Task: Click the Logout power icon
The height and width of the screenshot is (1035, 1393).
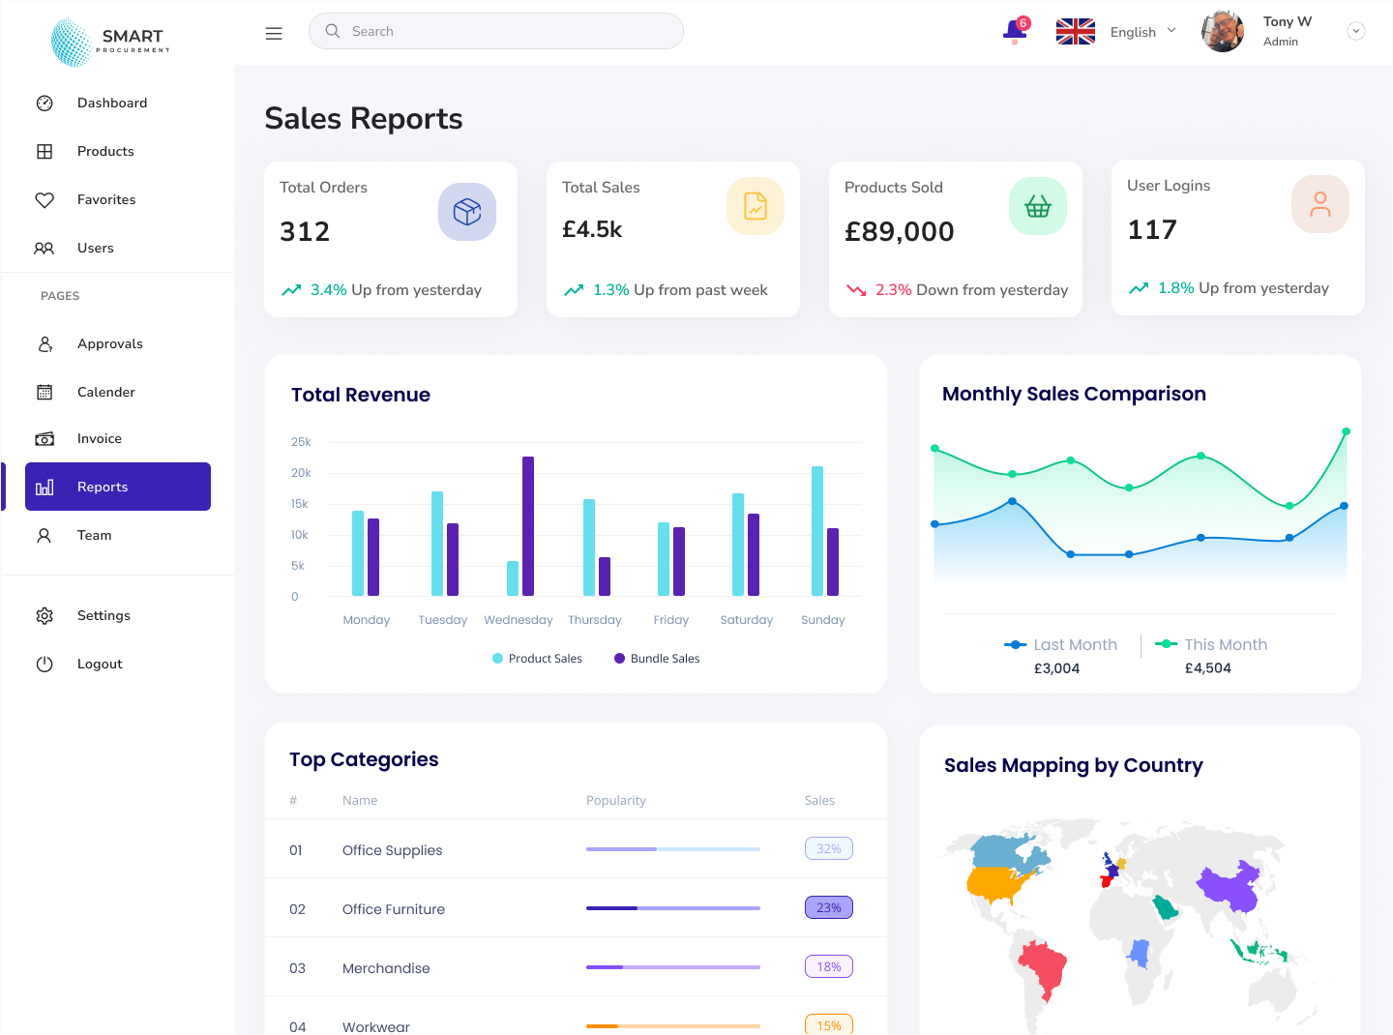Action: 44,664
